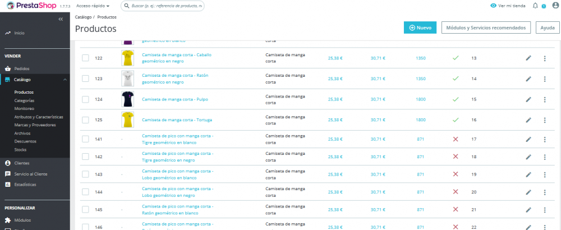The height and width of the screenshot is (230, 561).
Task: Click the Estadísticas chart icon
Action: point(7,185)
